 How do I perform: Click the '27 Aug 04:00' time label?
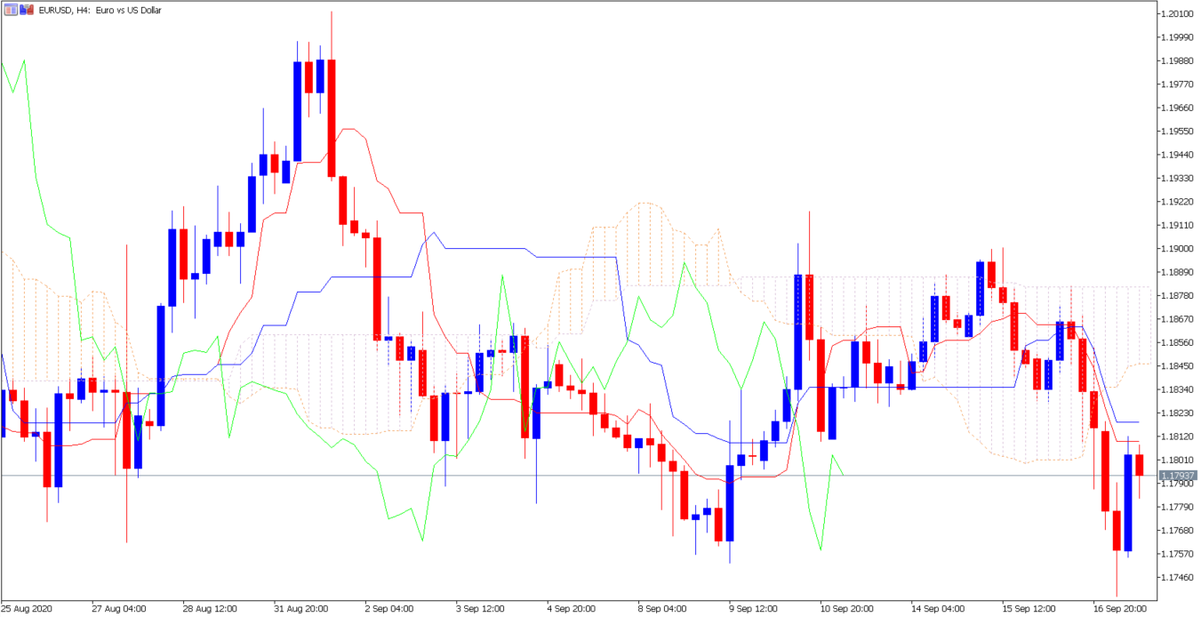[119, 609]
